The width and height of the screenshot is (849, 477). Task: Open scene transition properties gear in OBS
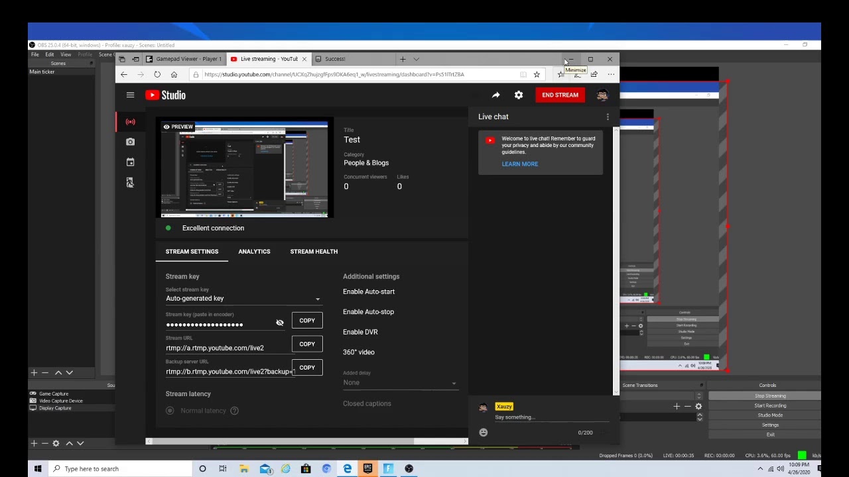[x=698, y=406]
